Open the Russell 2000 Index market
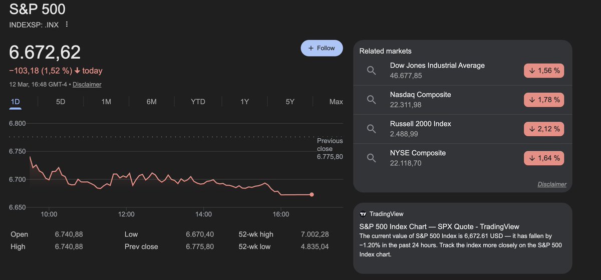This screenshot has width=601, height=280. point(420,124)
